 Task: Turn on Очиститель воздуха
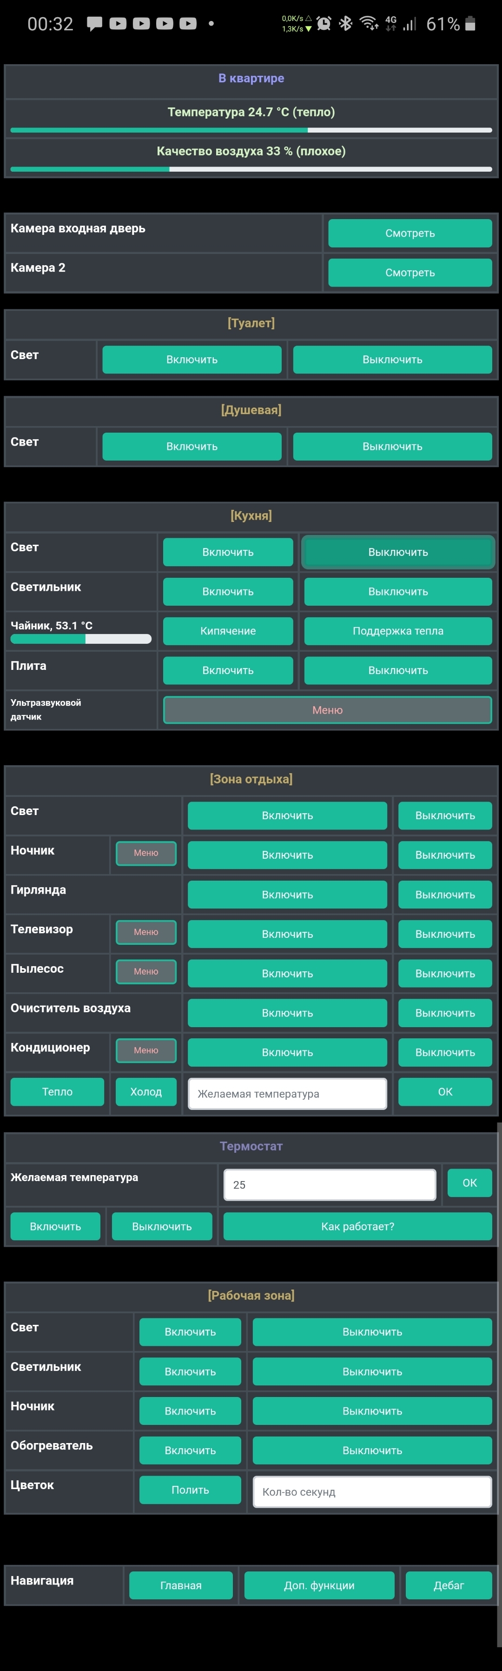pos(288,1013)
